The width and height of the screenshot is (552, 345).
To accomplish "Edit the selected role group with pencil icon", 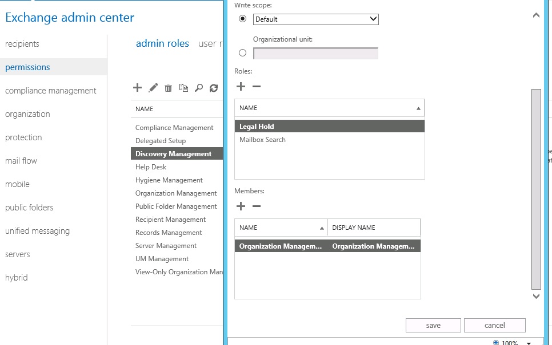I will [153, 87].
